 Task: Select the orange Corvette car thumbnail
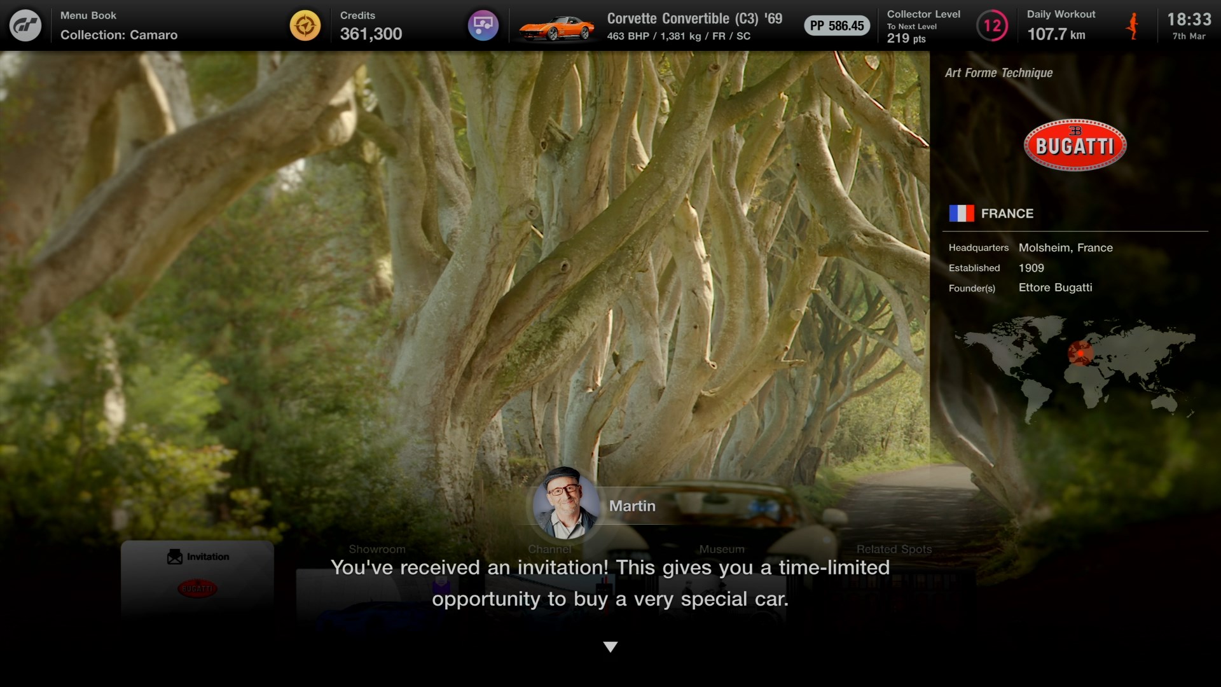556,27
